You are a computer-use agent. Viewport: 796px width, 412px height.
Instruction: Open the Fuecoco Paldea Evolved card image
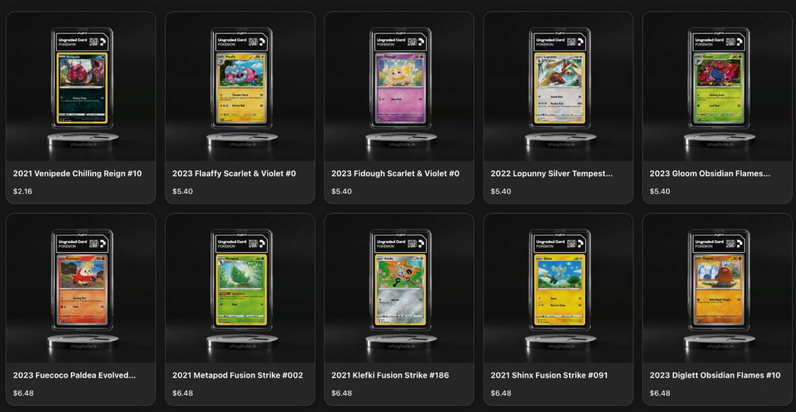pos(80,288)
